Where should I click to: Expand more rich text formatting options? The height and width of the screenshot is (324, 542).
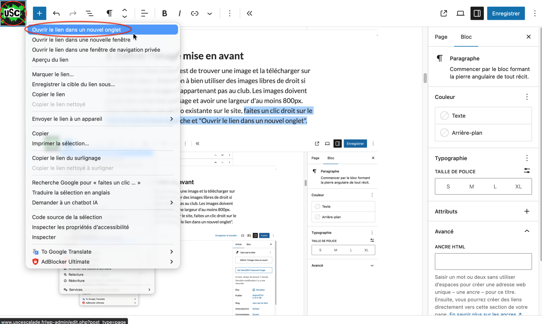pos(210,13)
